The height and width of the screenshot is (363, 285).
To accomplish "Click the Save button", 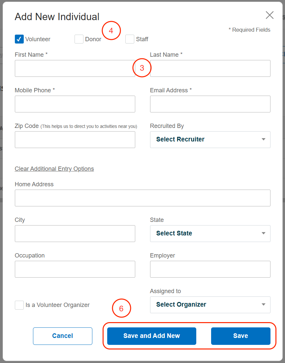I will tap(240, 336).
